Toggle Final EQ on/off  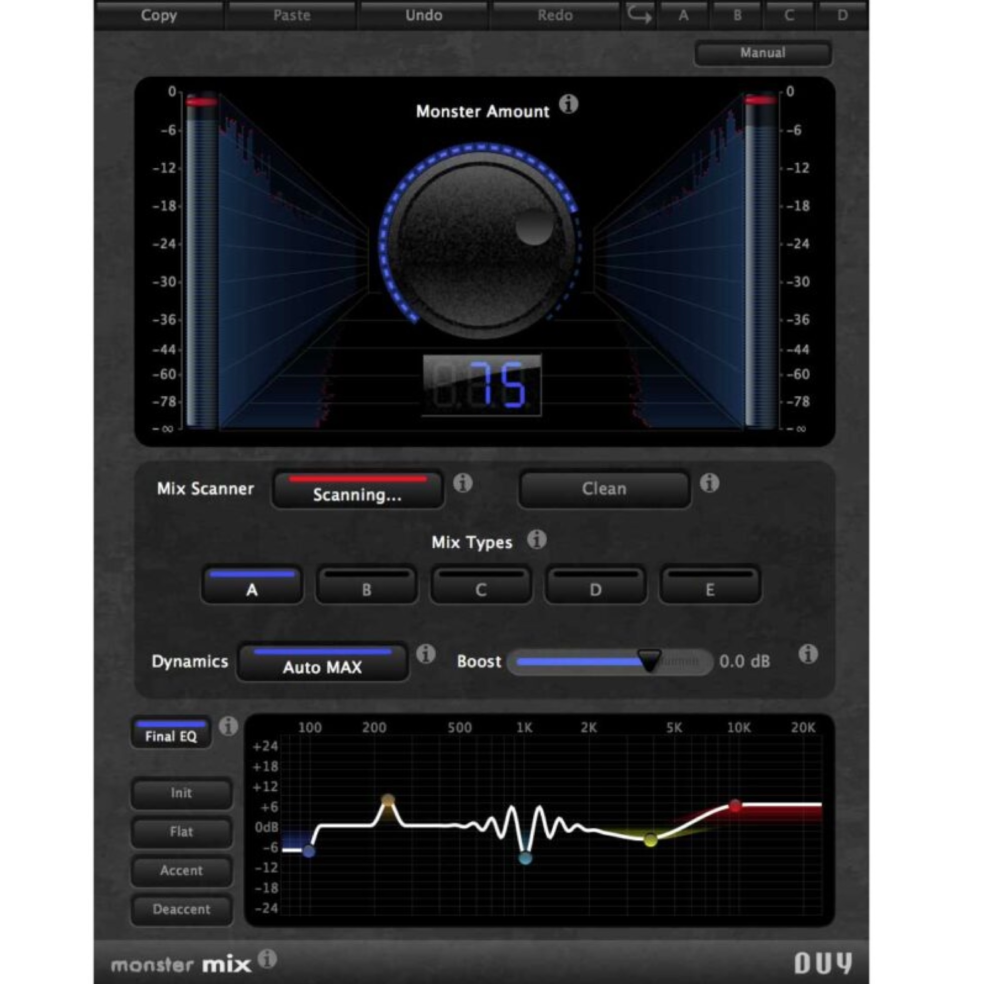pos(171,732)
